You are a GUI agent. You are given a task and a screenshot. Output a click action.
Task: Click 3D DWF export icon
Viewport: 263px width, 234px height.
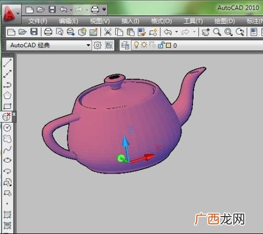(82, 32)
